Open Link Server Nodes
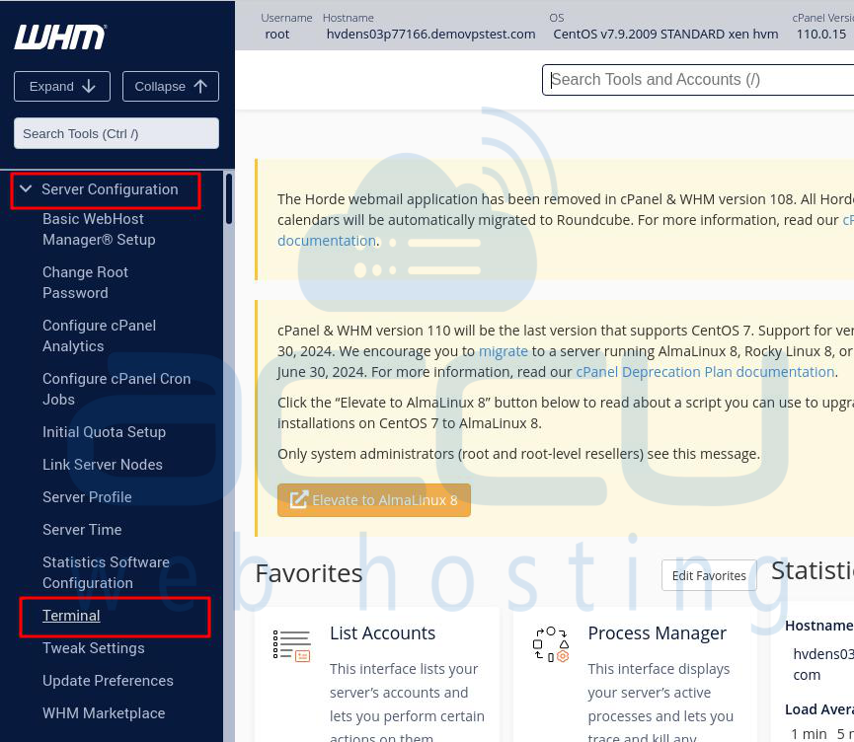Image resolution: width=854 pixels, height=742 pixels. click(103, 465)
